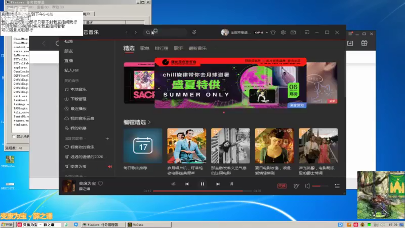Go back with the navigation arrow
The image size is (405, 228).
(x=126, y=32)
